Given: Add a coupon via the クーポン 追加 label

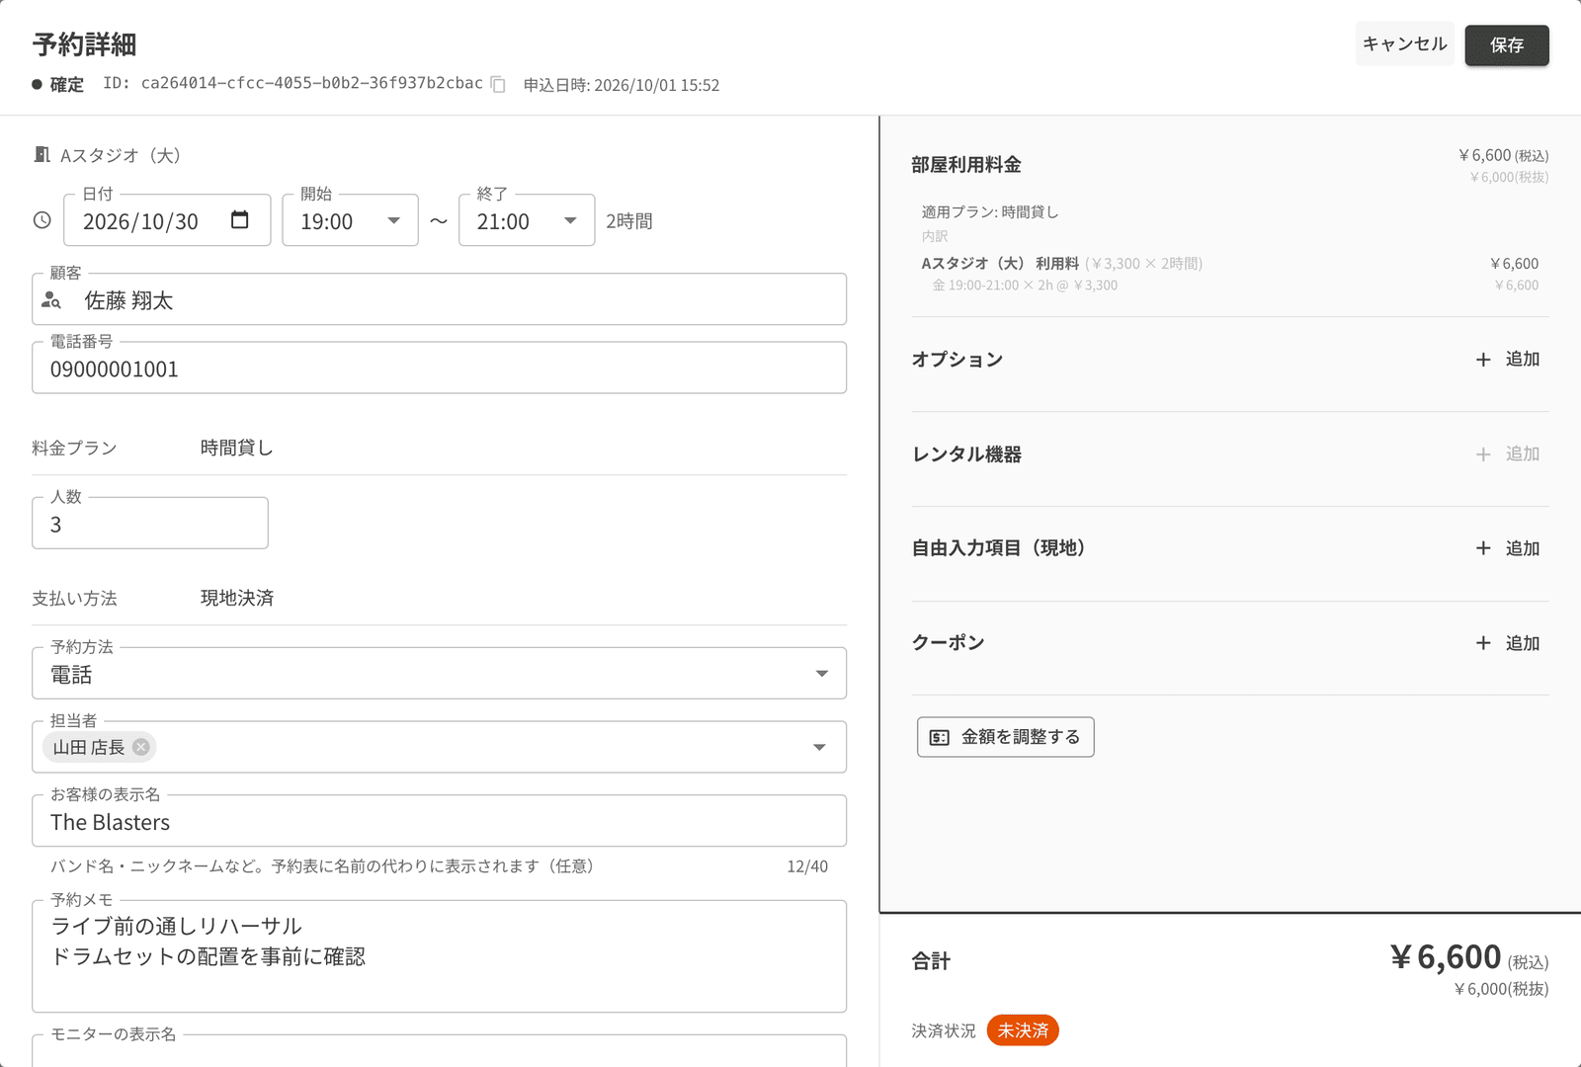Looking at the screenshot, I should click(1523, 643).
